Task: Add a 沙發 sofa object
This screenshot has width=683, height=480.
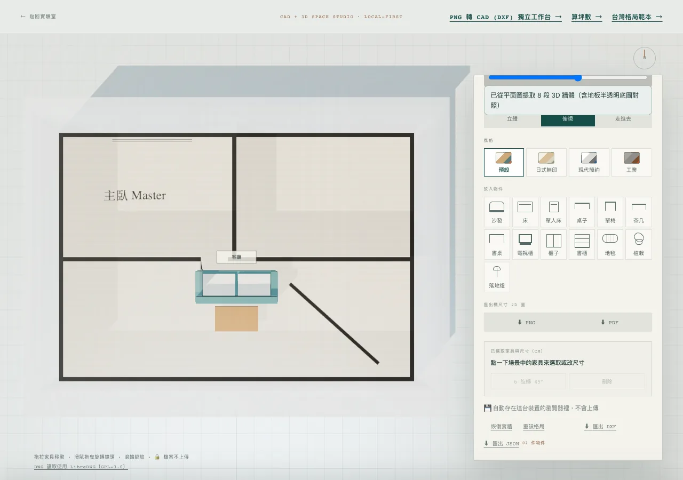Action: click(497, 212)
